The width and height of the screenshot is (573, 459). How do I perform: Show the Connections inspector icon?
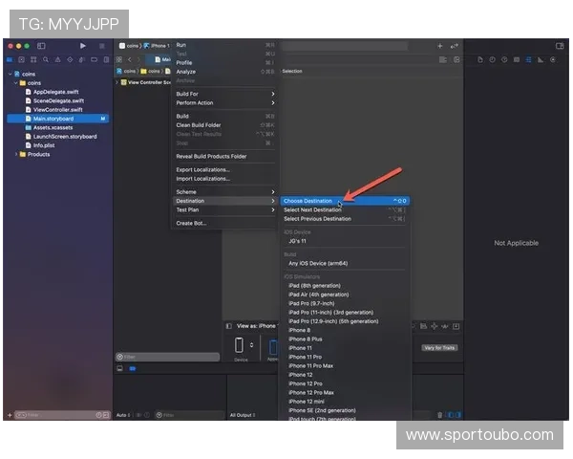click(553, 59)
